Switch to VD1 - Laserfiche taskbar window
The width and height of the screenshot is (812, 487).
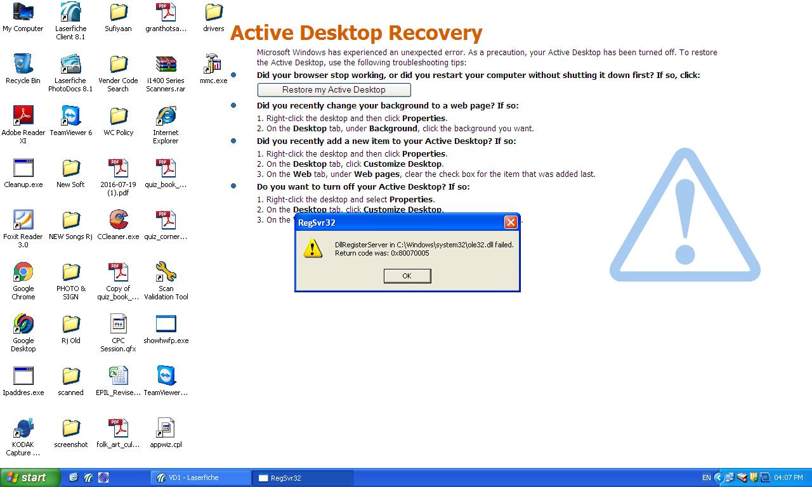point(202,478)
